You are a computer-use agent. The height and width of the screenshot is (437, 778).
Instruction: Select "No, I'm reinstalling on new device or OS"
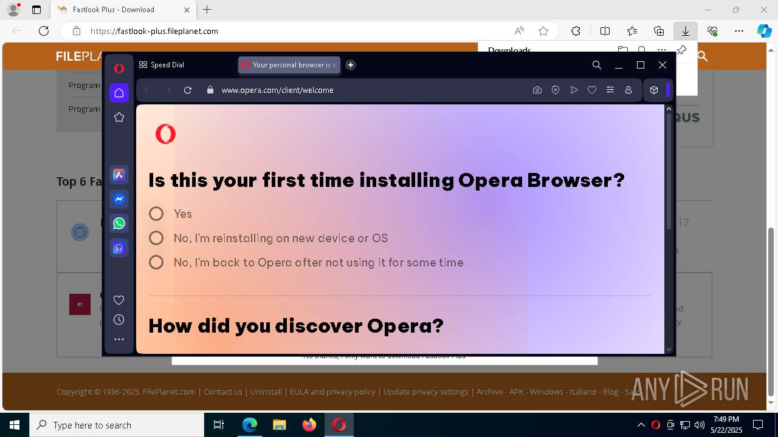pos(156,238)
